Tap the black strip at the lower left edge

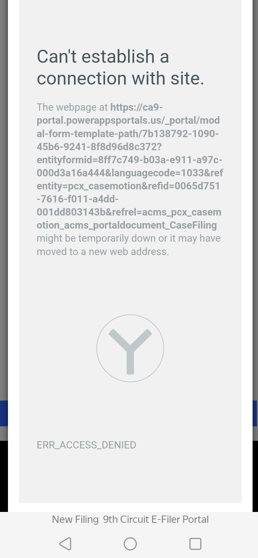pyautogui.click(x=4, y=476)
